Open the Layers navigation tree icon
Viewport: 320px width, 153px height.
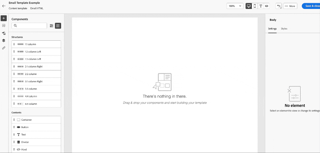[4, 40]
